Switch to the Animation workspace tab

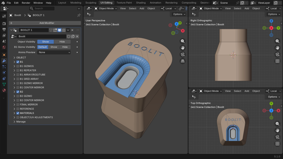pyautogui.click(x=155, y=3)
